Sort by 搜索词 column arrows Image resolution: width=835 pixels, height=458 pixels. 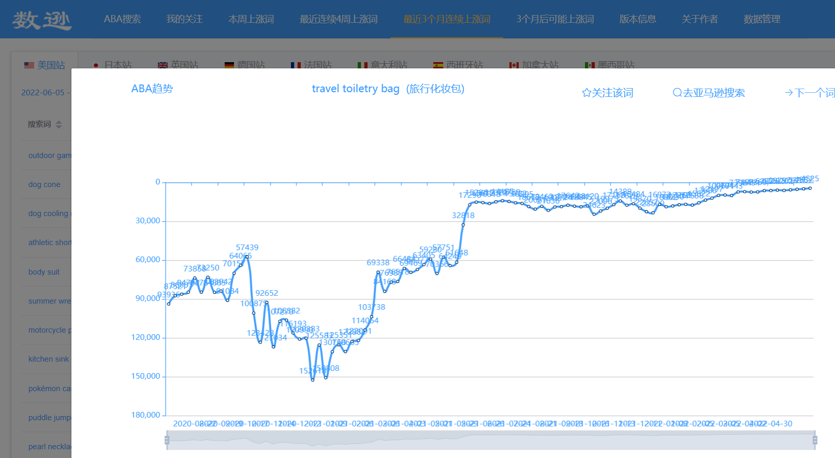[58, 124]
